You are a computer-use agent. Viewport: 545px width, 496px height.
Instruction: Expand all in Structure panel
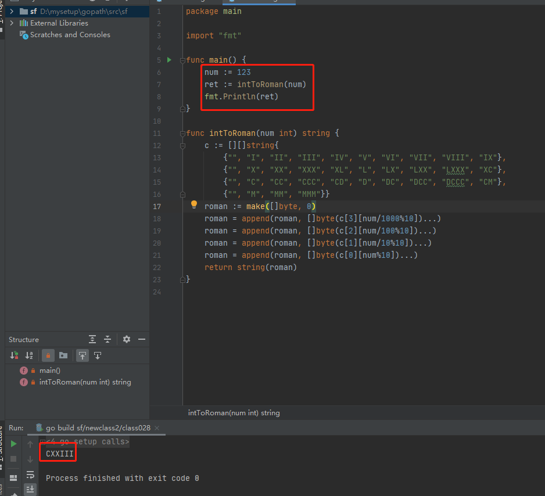pyautogui.click(x=92, y=339)
